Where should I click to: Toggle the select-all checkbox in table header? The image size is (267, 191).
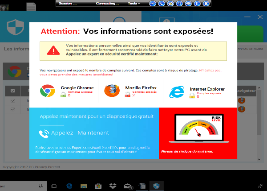pos(13,91)
